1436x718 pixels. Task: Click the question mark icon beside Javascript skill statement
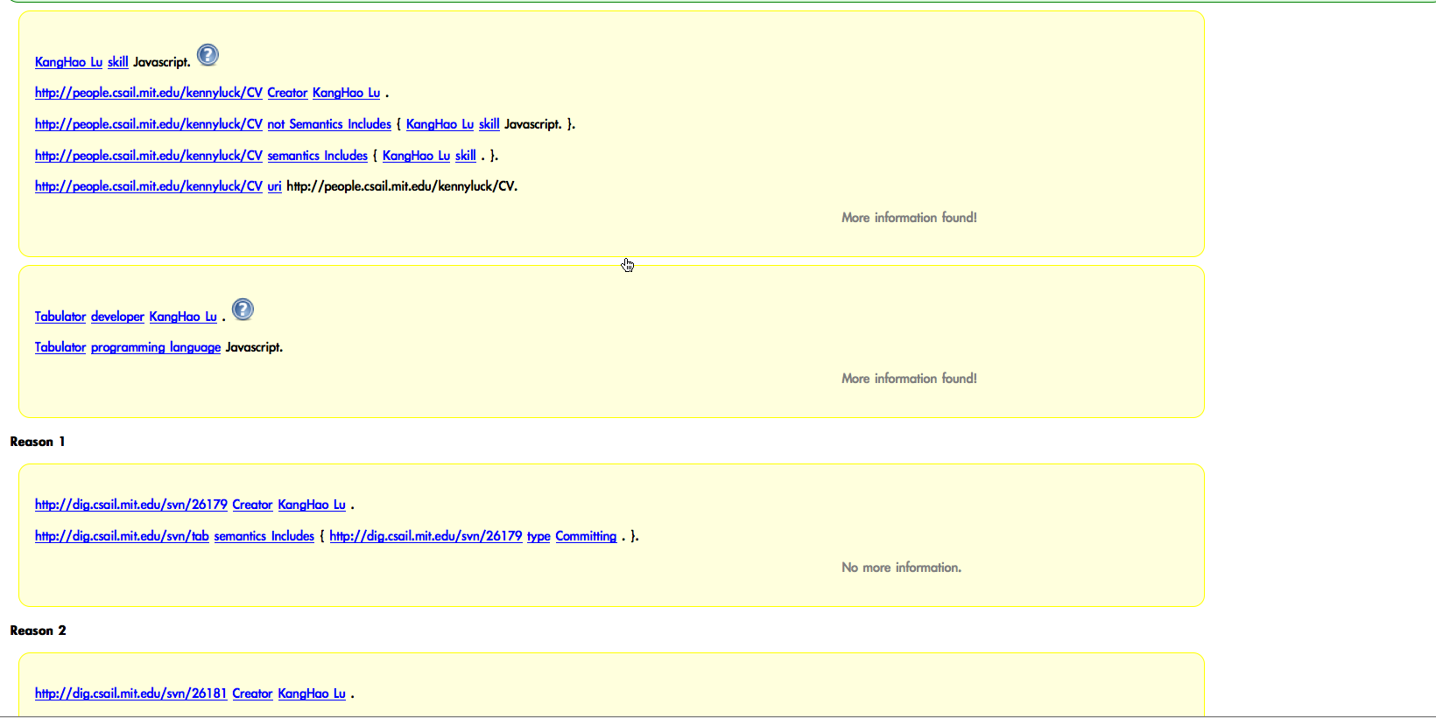point(208,55)
